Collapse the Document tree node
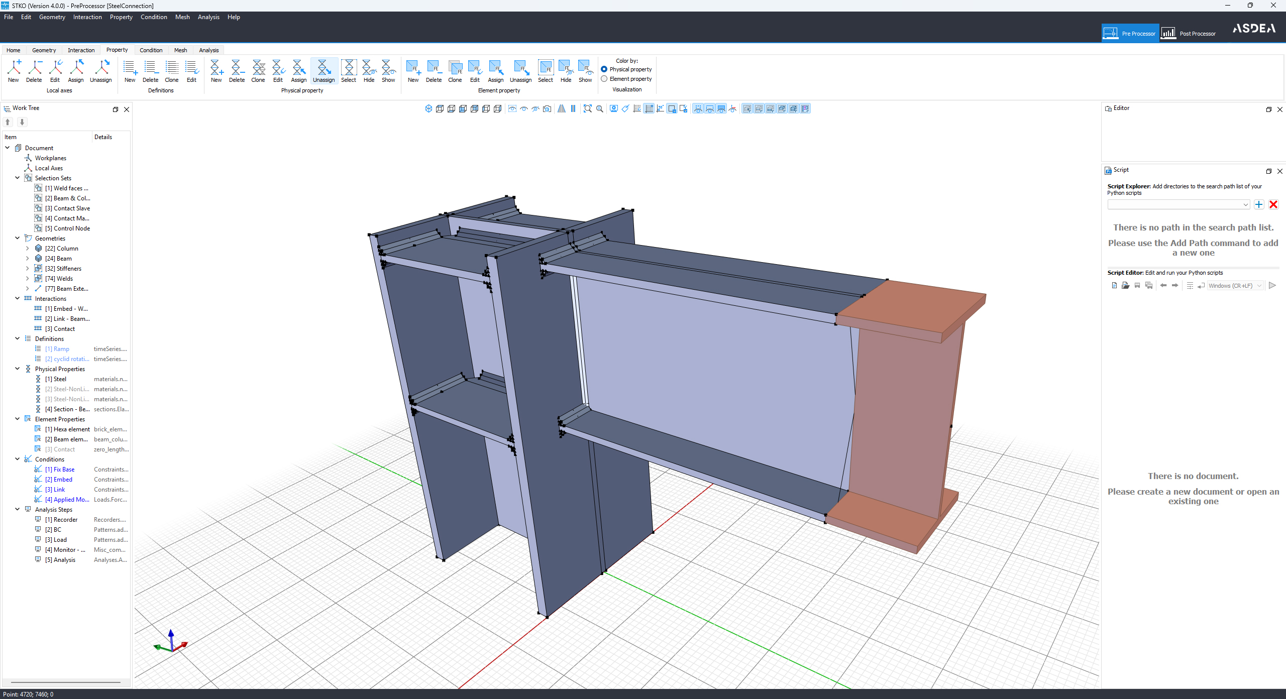Viewport: 1286px width, 699px height. click(8, 148)
